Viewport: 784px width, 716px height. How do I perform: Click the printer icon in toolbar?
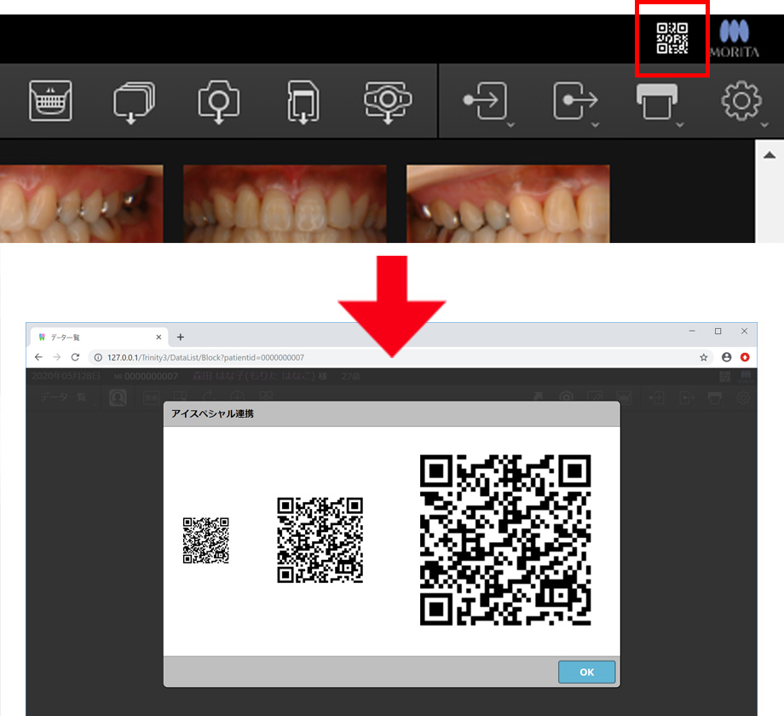coord(656,101)
